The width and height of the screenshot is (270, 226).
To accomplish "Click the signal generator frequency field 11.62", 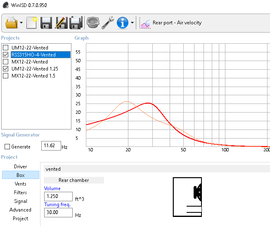I will [51, 146].
